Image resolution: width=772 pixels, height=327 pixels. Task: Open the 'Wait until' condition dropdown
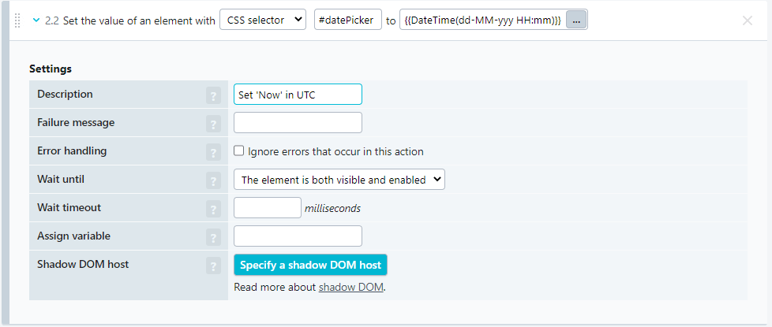[339, 180]
